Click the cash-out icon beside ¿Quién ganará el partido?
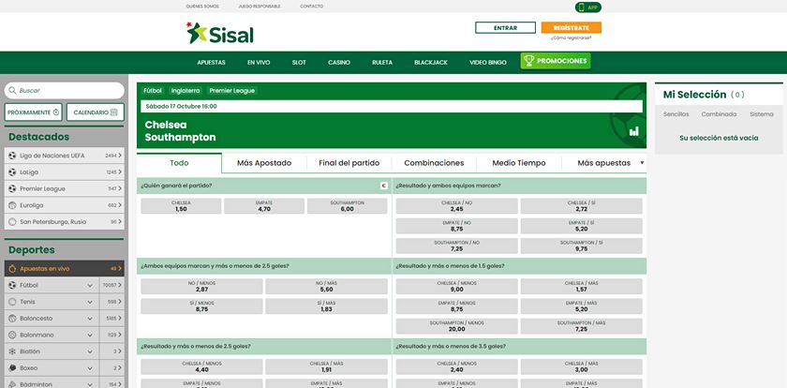Screen dimensions: 787x388 [383, 186]
